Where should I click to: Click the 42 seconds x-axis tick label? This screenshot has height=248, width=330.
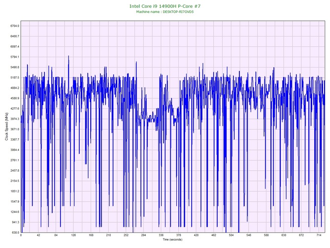point(38,235)
